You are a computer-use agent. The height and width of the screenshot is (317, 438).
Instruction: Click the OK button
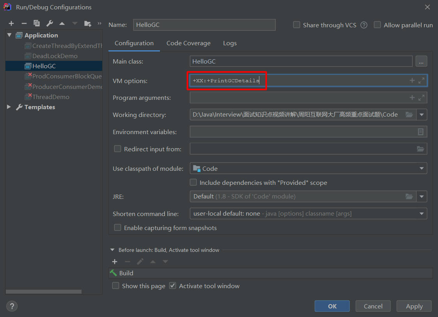pos(332,306)
